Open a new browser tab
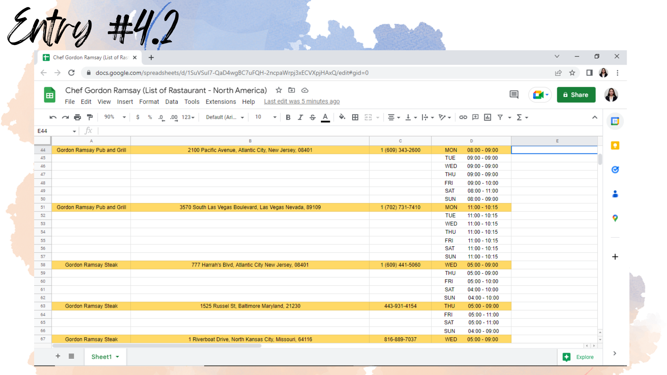 [151, 58]
